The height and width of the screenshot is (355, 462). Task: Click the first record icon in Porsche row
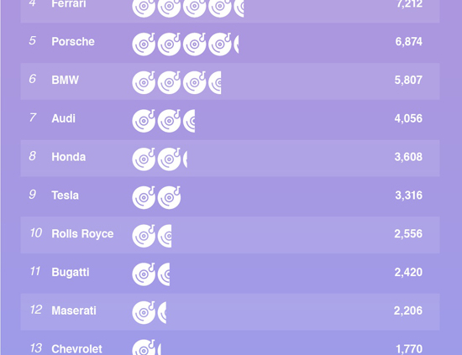[144, 44]
